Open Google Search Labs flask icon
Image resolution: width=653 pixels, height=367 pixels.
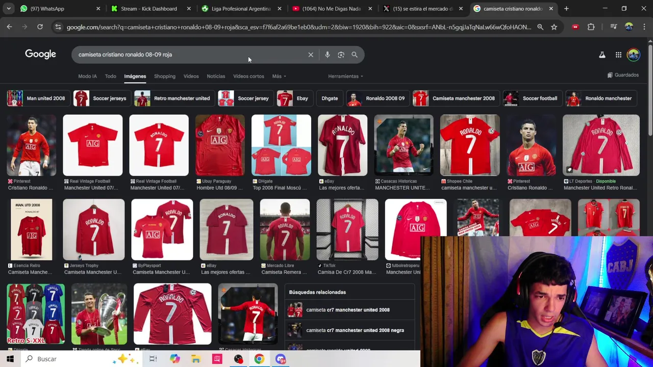point(602,55)
